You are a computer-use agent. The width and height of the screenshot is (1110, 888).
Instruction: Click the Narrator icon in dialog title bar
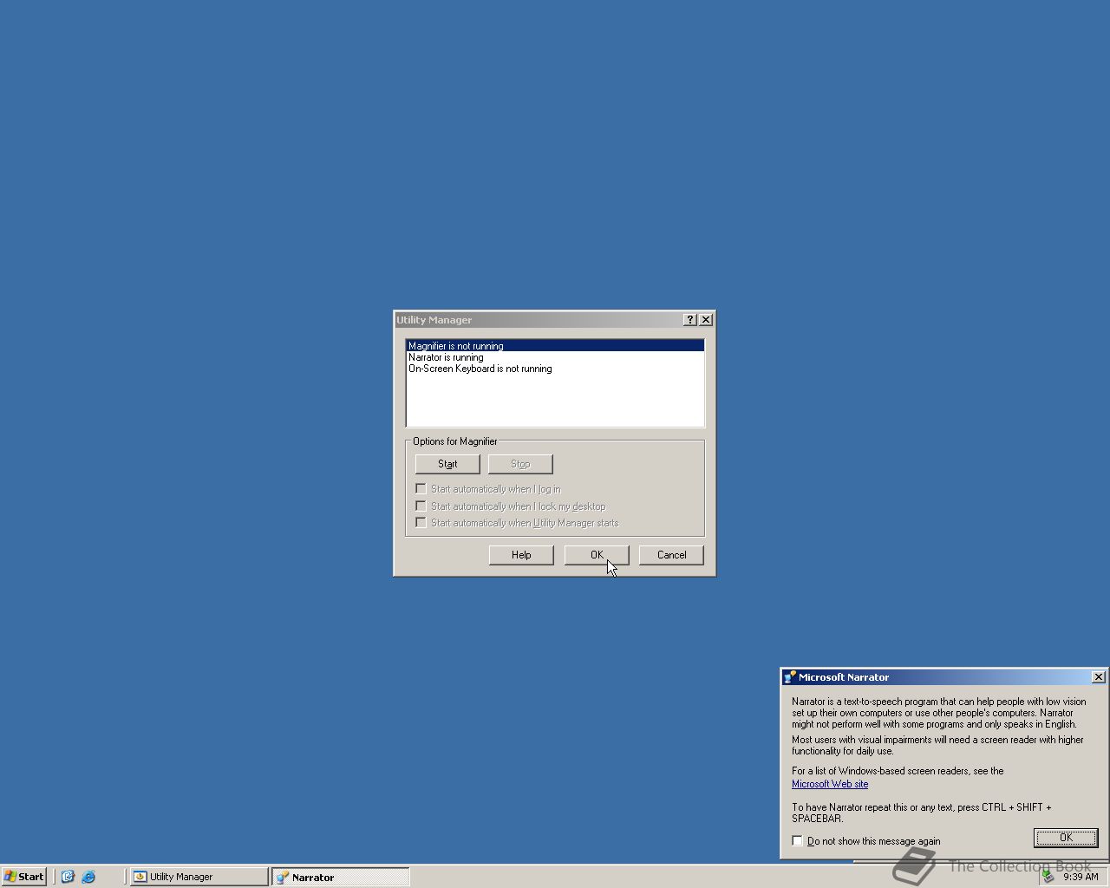pos(789,677)
